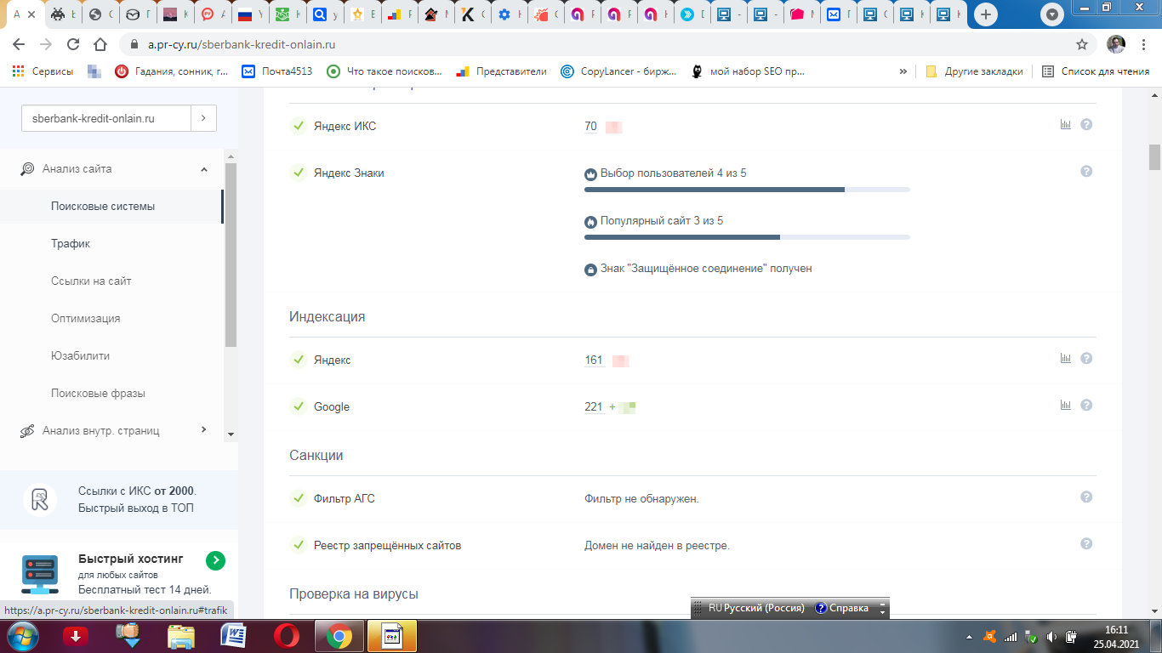Open the Avast icon in system tray
The width and height of the screenshot is (1162, 653).
click(989, 637)
